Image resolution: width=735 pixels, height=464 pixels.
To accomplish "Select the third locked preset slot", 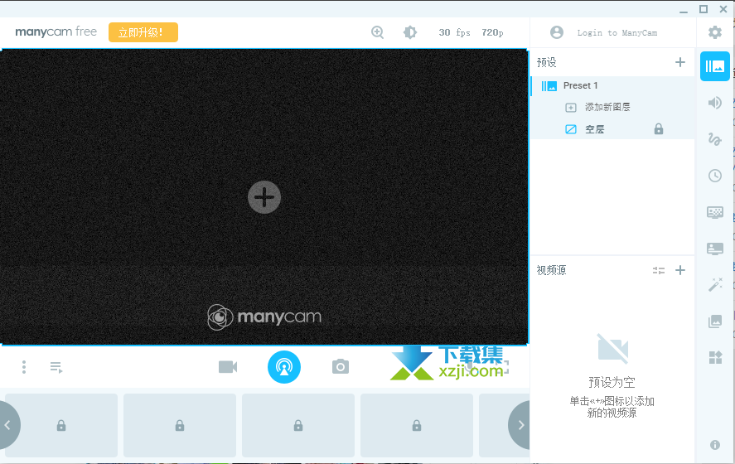I will tap(298, 425).
